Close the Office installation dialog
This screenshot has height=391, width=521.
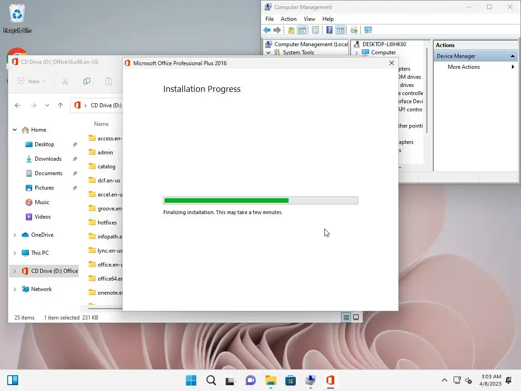[391, 63]
